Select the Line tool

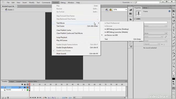pyautogui.click(x=174, y=34)
